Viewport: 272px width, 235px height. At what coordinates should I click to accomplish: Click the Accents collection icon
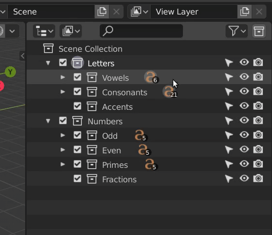[x=92, y=106]
